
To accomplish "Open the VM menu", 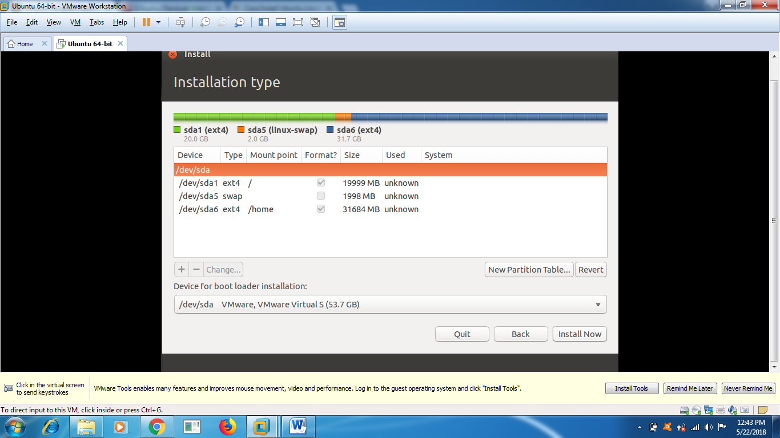I will [75, 22].
